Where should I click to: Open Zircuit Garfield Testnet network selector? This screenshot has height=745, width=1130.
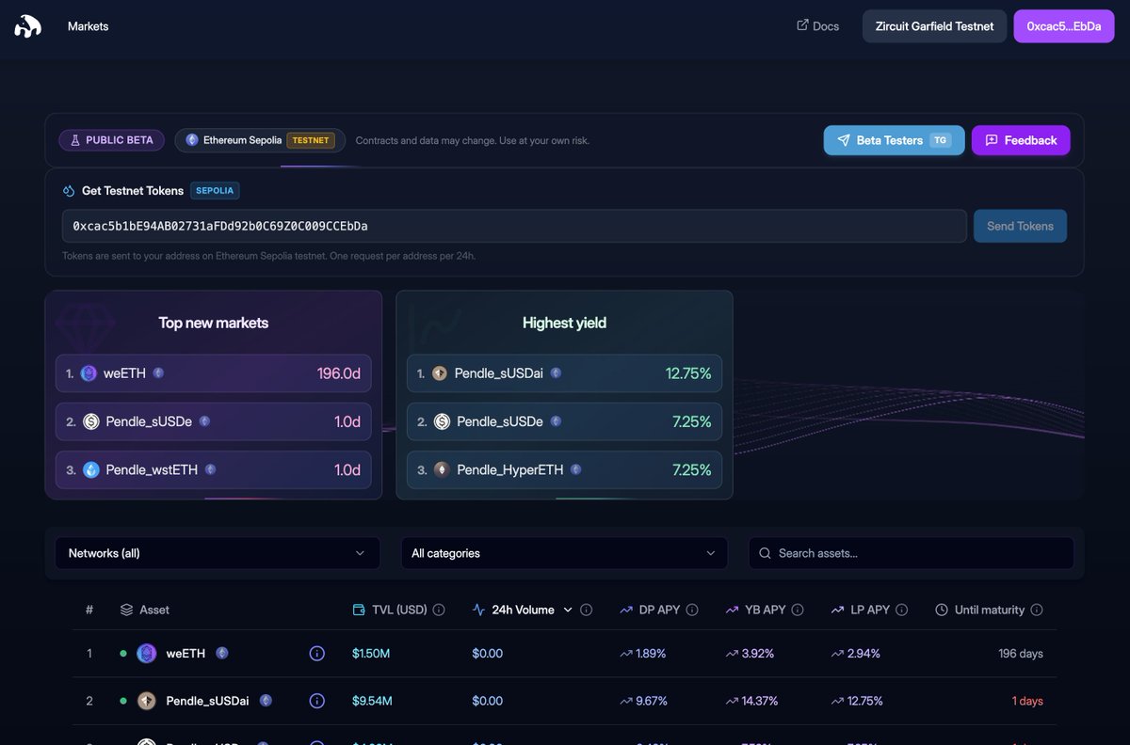(934, 26)
